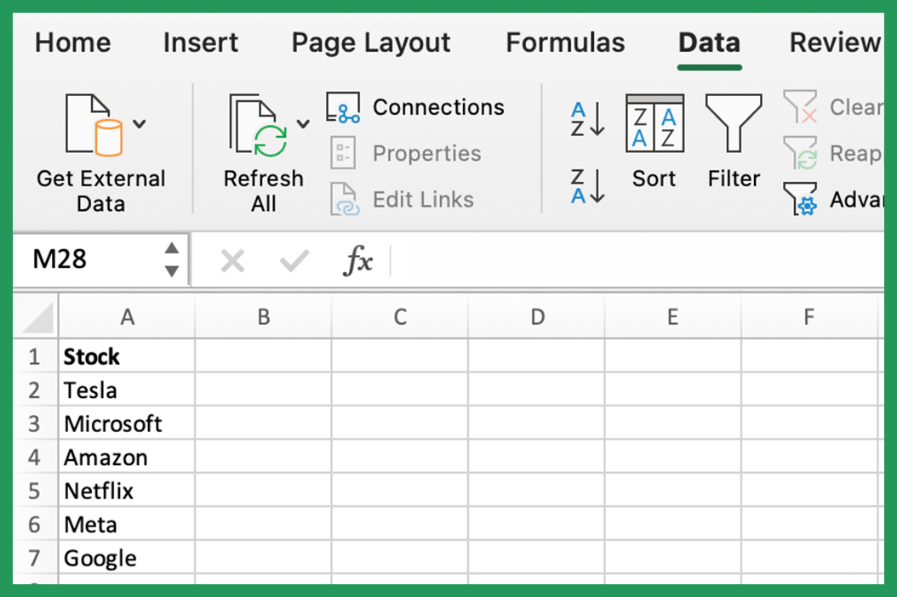This screenshot has width=897, height=597.
Task: Click the cancel entry X icon
Action: tap(232, 261)
